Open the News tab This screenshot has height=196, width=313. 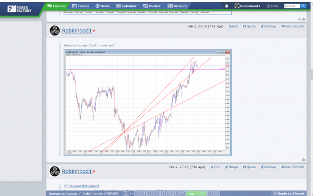[x=103, y=6]
